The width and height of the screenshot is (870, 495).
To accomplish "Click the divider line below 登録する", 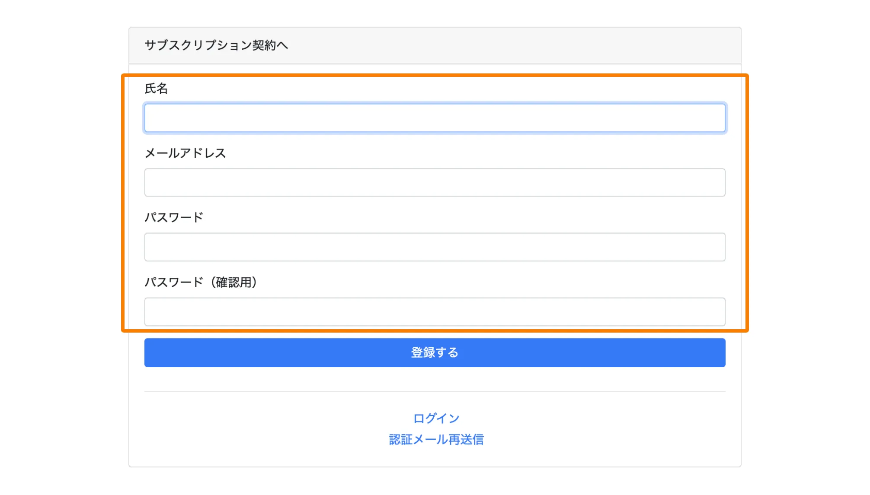I will point(435,392).
